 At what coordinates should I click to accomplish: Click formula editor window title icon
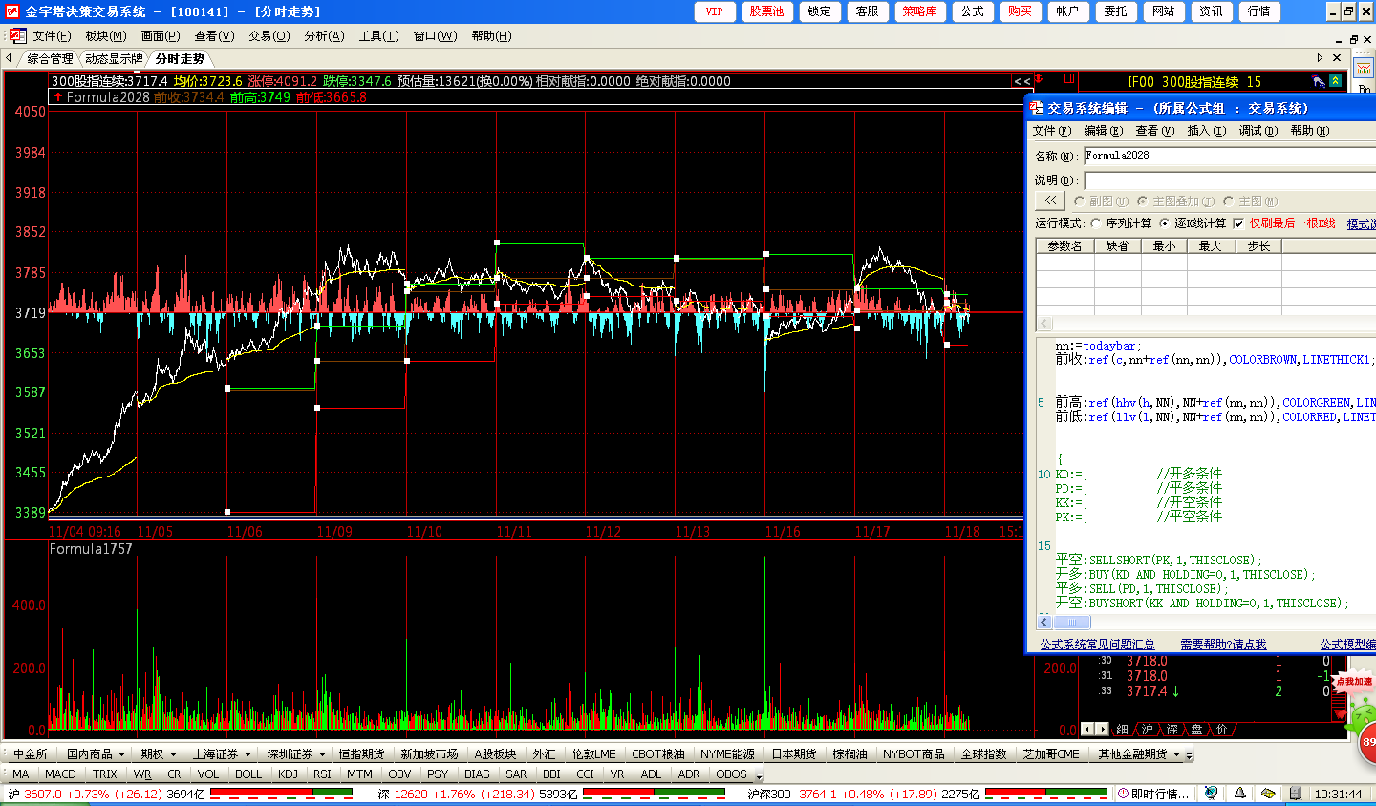[x=1037, y=108]
